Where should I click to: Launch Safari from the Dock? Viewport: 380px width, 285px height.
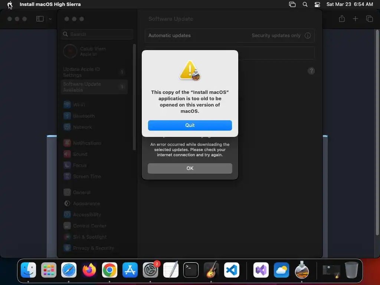tap(69, 270)
